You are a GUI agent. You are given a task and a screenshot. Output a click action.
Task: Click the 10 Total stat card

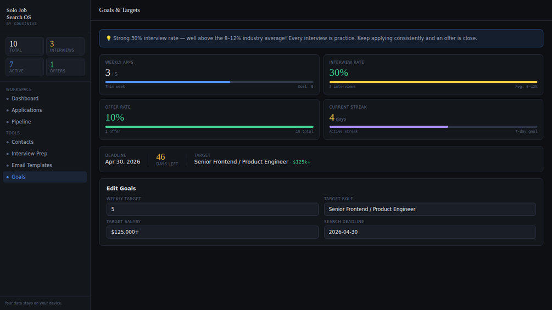pos(25,46)
